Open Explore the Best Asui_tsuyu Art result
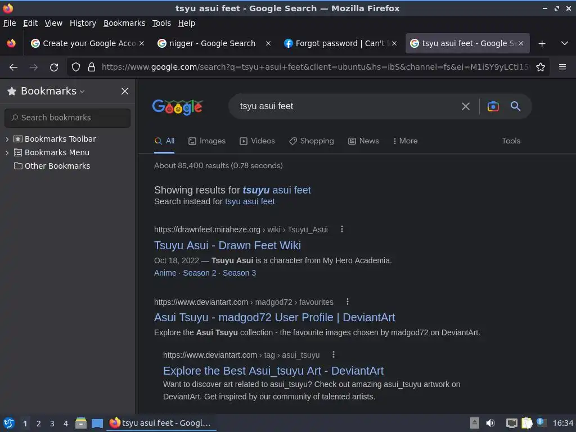This screenshot has width=576, height=432. click(273, 371)
